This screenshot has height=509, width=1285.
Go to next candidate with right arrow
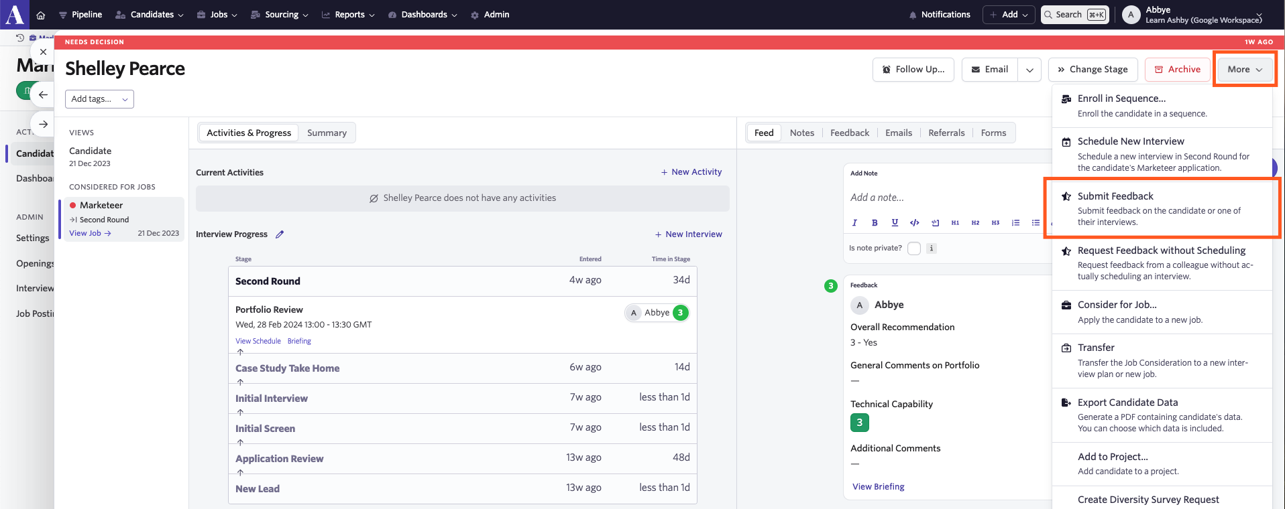(x=43, y=124)
